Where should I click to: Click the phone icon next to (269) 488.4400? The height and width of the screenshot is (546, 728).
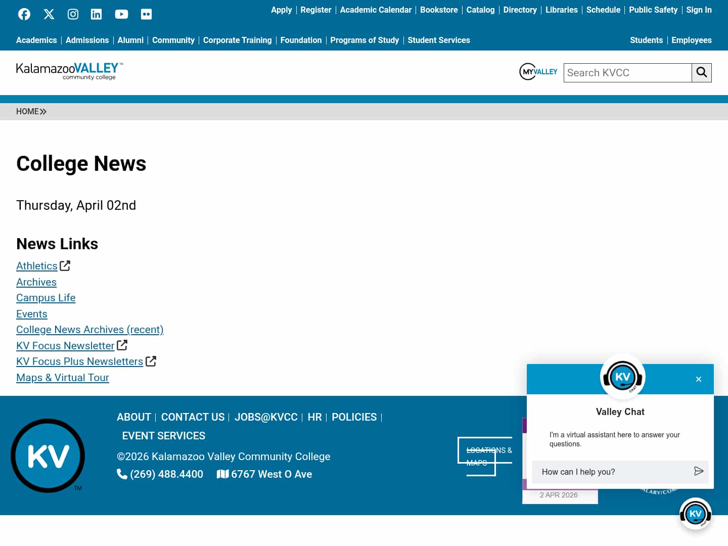point(122,474)
